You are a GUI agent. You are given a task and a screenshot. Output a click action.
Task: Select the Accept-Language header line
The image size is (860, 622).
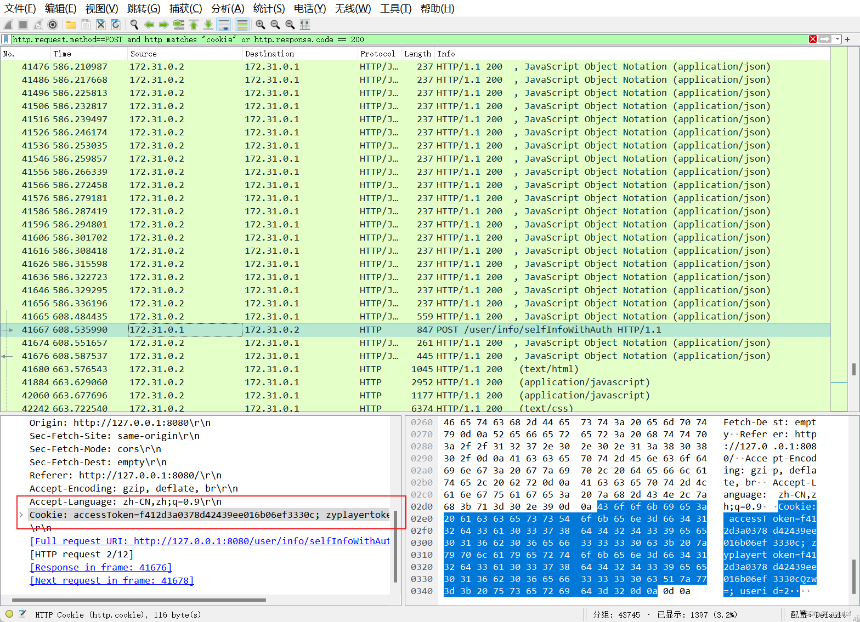pyautogui.click(x=126, y=501)
